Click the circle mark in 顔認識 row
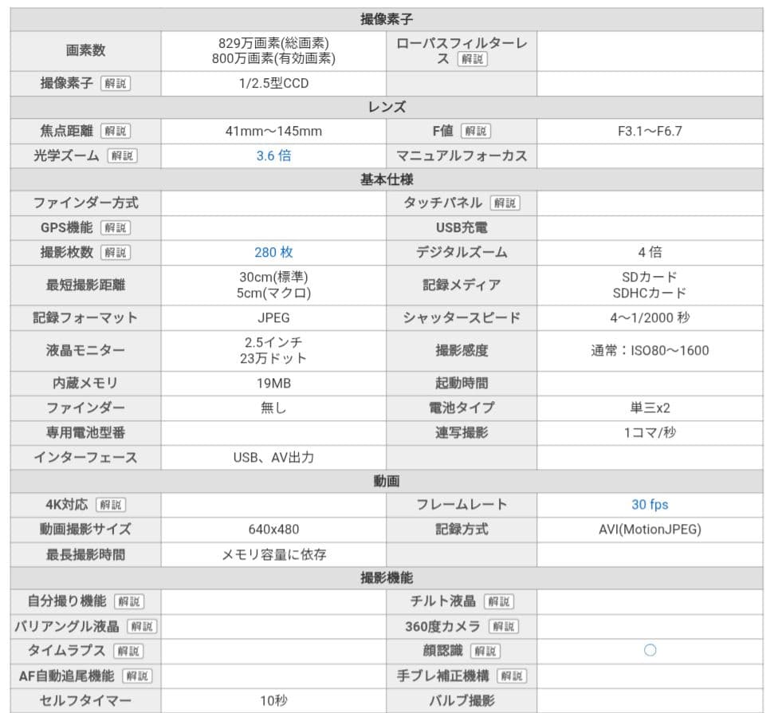 coord(650,652)
